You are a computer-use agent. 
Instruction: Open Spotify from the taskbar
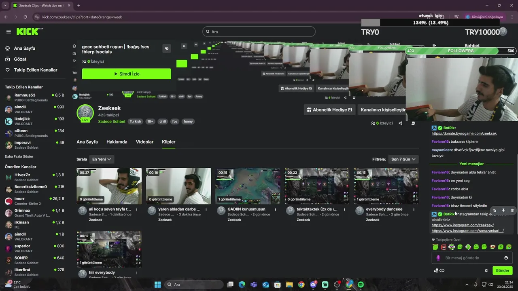point(361,285)
